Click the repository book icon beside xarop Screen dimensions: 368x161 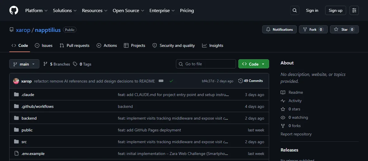(12, 30)
